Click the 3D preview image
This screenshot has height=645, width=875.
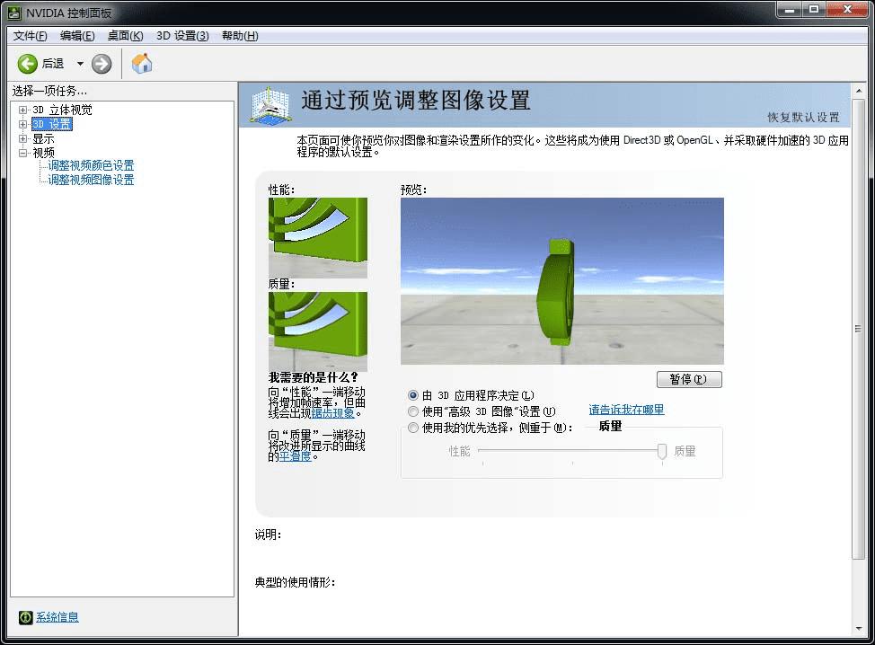coord(562,281)
